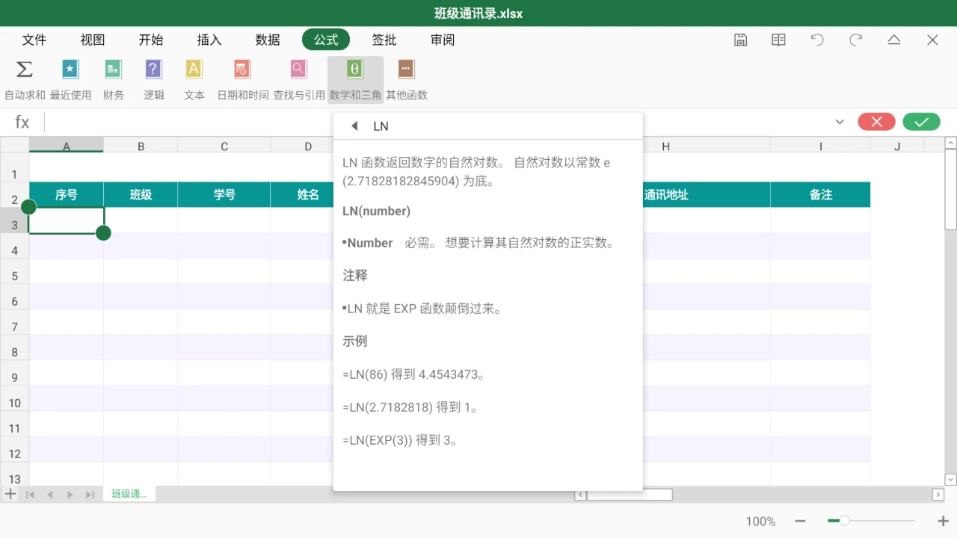
Task: Click the zoom slider handle
Action: point(844,521)
